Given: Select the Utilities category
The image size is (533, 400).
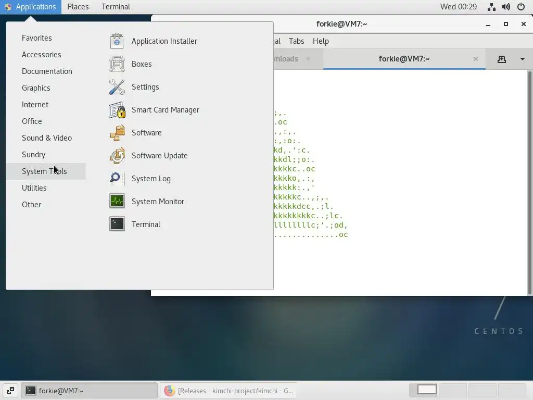Looking at the screenshot, I should click(x=46, y=187).
